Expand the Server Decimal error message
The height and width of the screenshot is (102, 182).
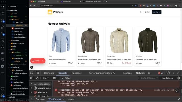(59, 90)
